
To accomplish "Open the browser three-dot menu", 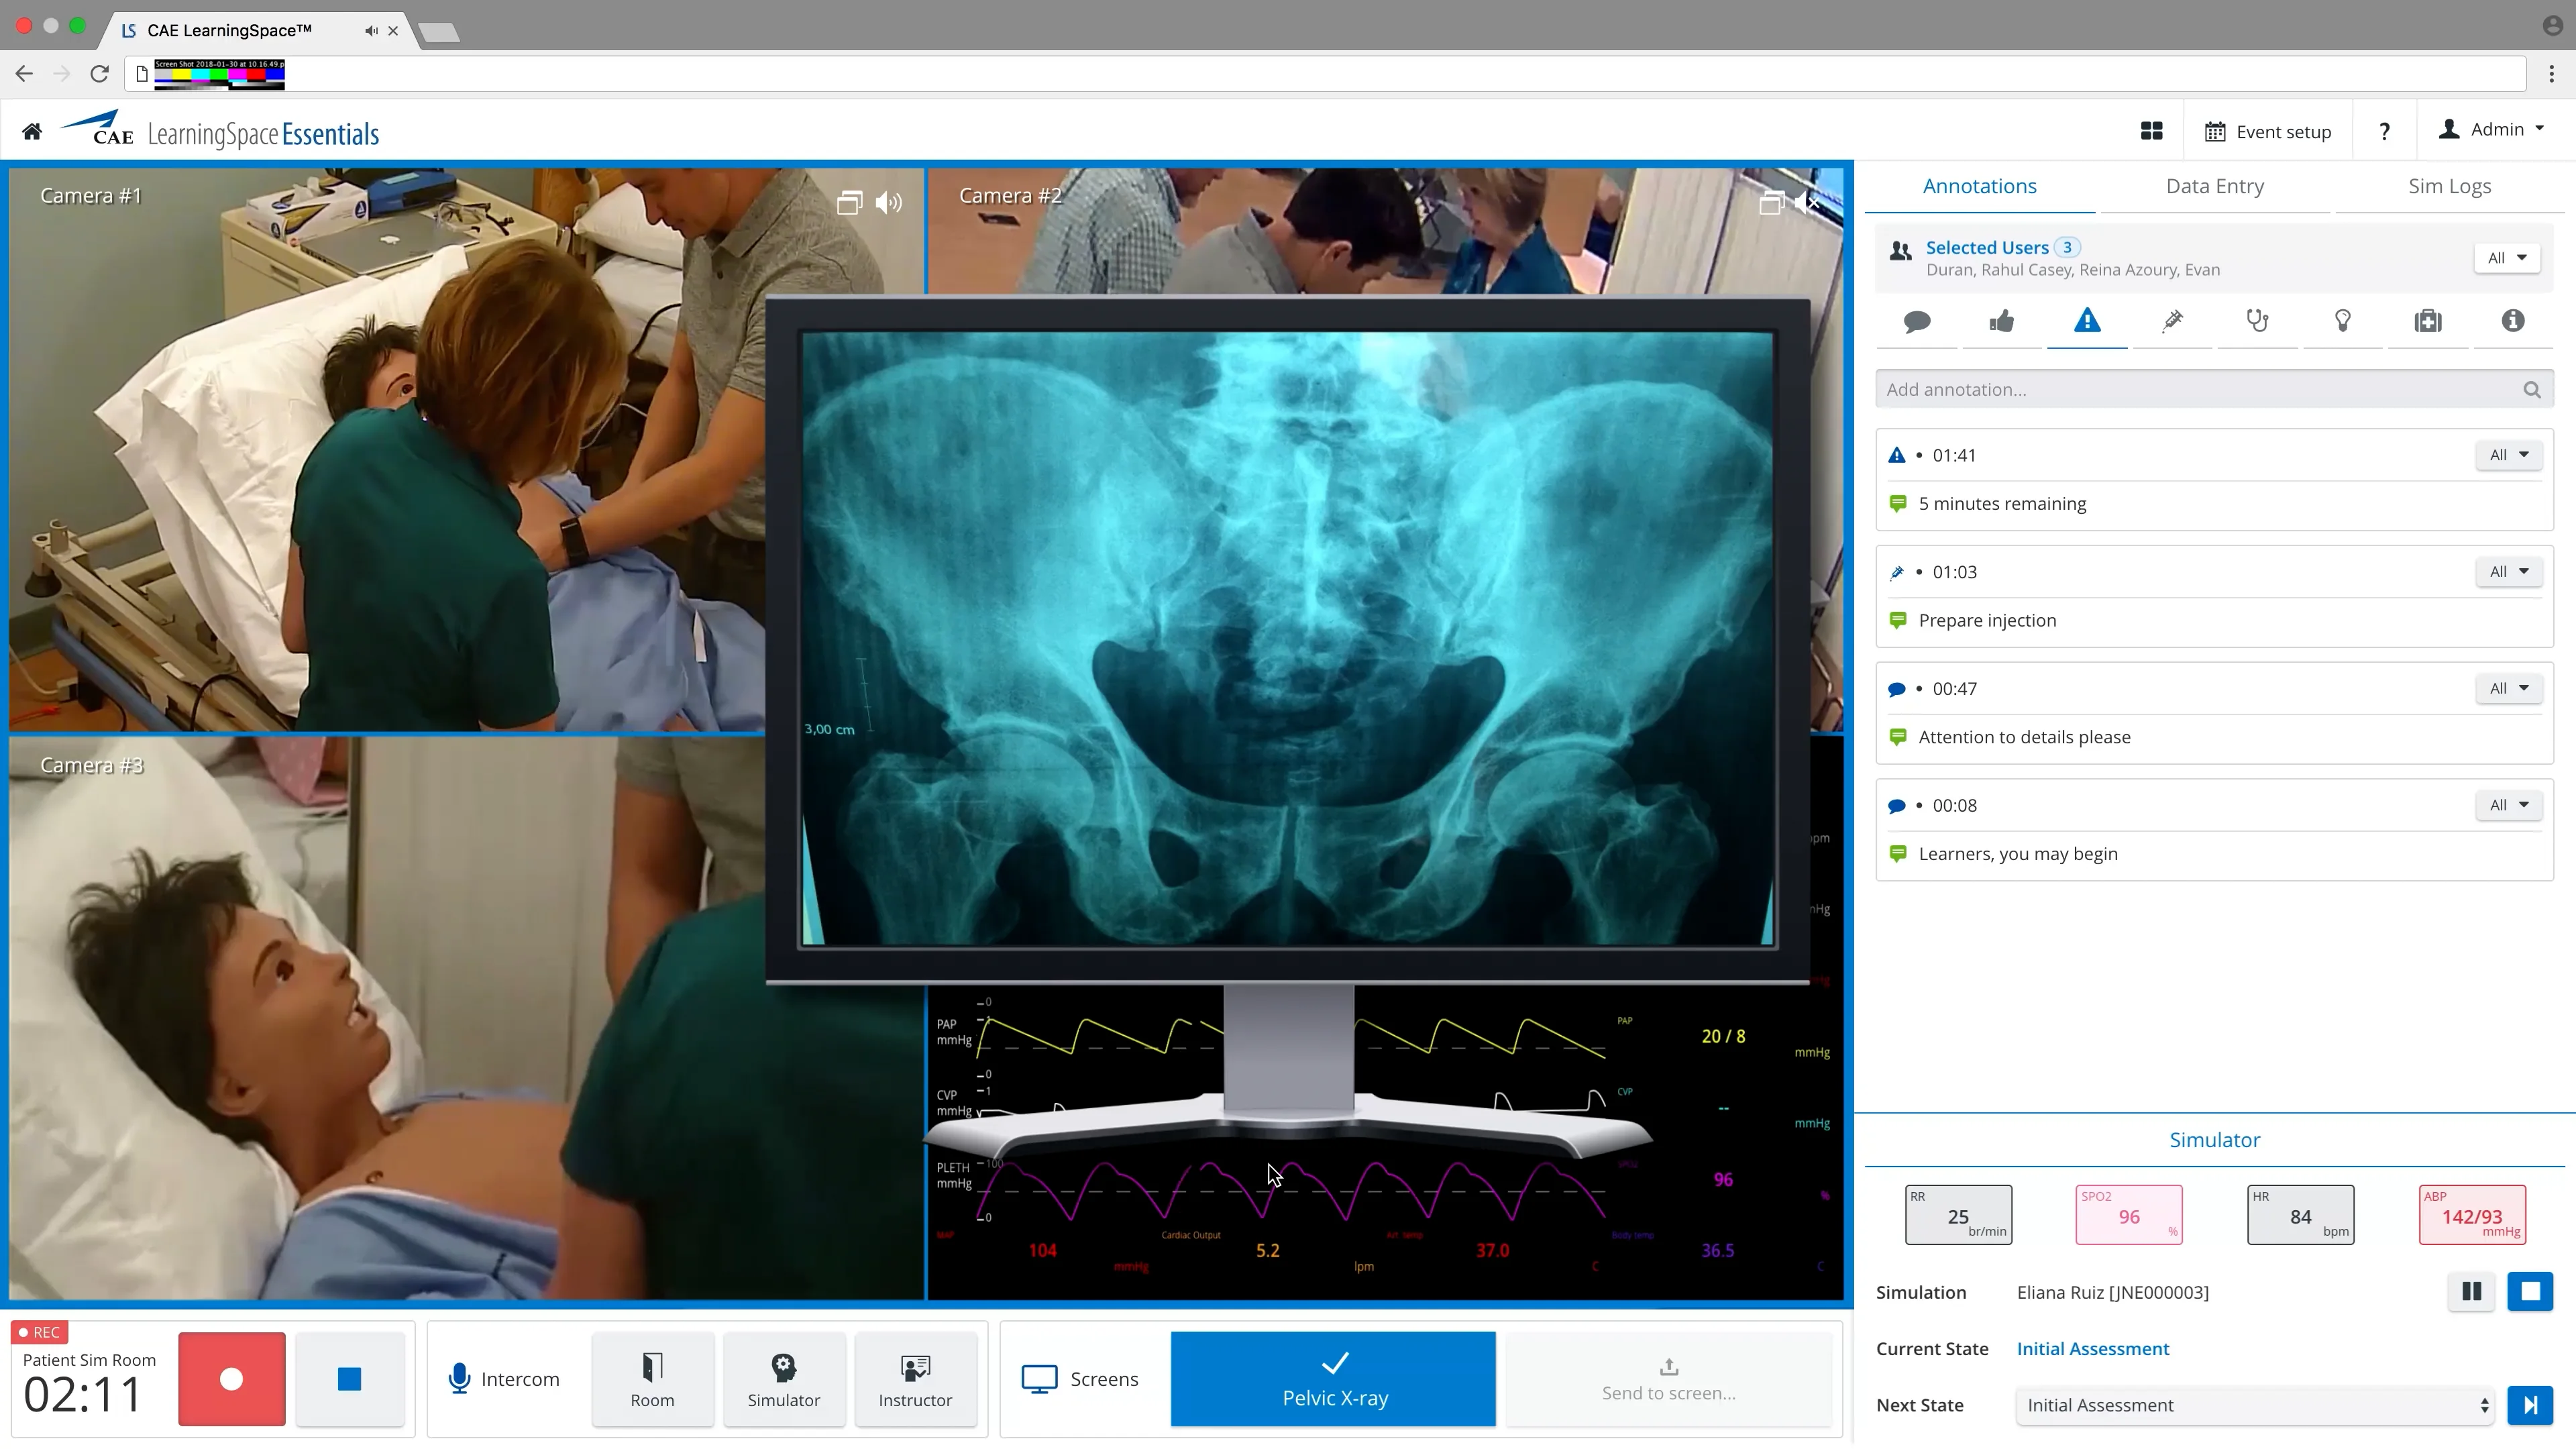I will click(2551, 73).
